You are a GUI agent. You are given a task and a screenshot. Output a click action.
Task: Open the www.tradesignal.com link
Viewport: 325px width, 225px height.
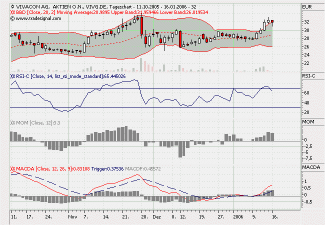[38, 18]
